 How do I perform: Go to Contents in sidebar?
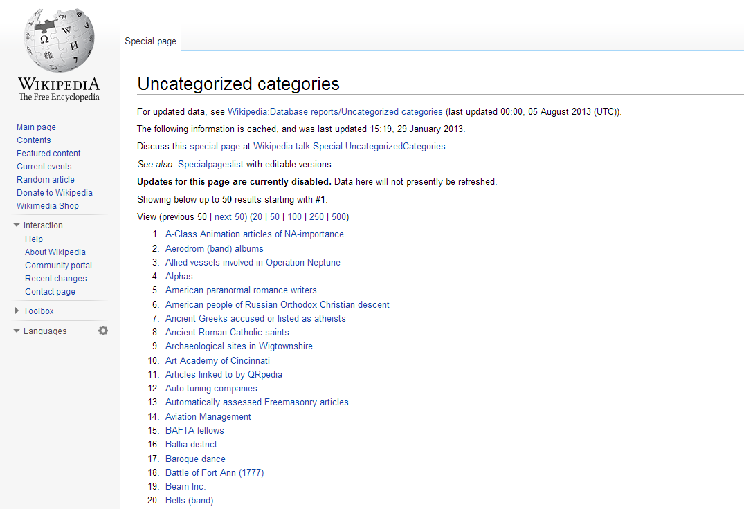point(34,140)
